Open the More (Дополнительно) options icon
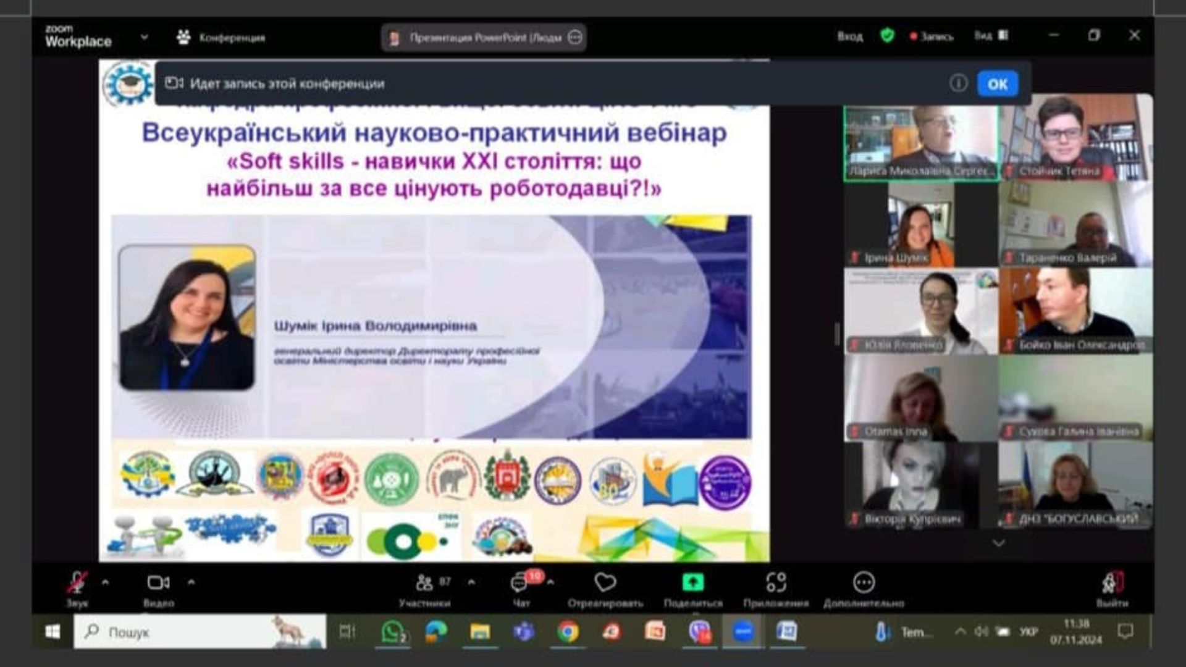 (863, 583)
